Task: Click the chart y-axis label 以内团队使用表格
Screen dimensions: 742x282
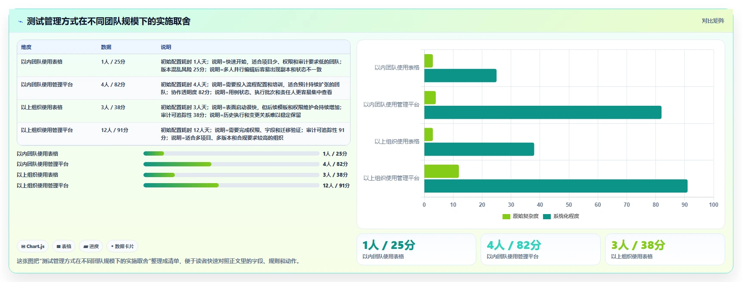Action: click(397, 67)
